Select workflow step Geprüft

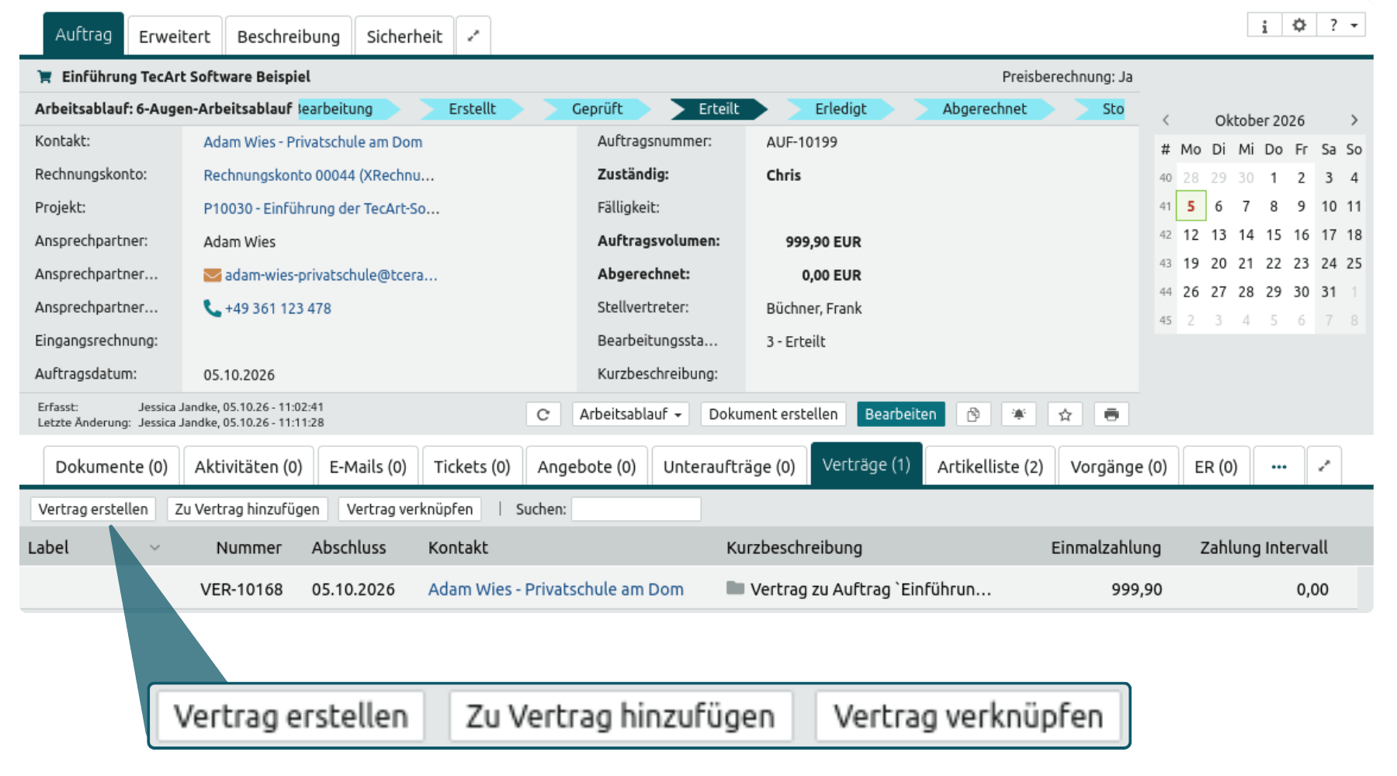click(597, 109)
